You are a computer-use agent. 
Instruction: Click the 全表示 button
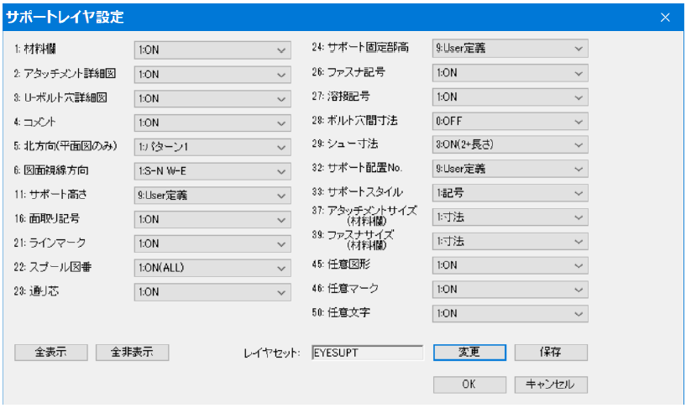tap(50, 352)
